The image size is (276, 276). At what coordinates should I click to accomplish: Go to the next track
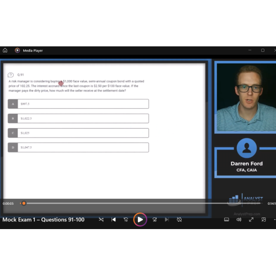tap(167, 220)
